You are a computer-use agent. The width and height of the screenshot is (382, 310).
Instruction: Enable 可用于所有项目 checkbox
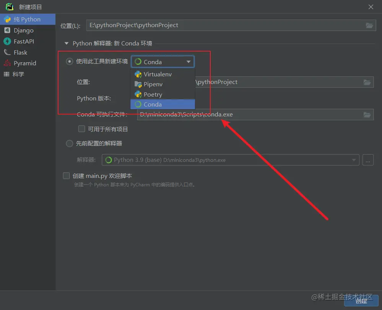(x=81, y=129)
